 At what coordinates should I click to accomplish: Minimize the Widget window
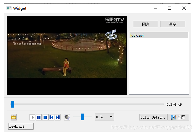tap(155, 8)
